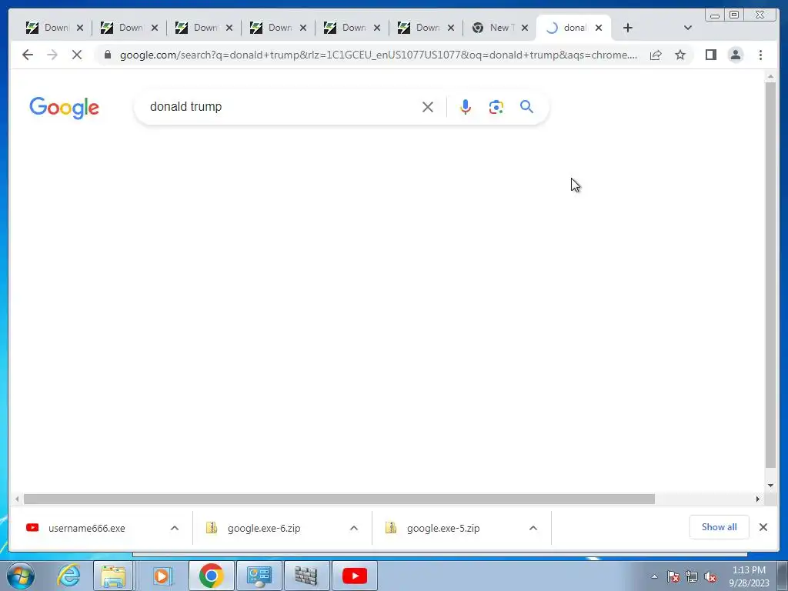
Task: Go back to the previous page
Action: pos(28,55)
